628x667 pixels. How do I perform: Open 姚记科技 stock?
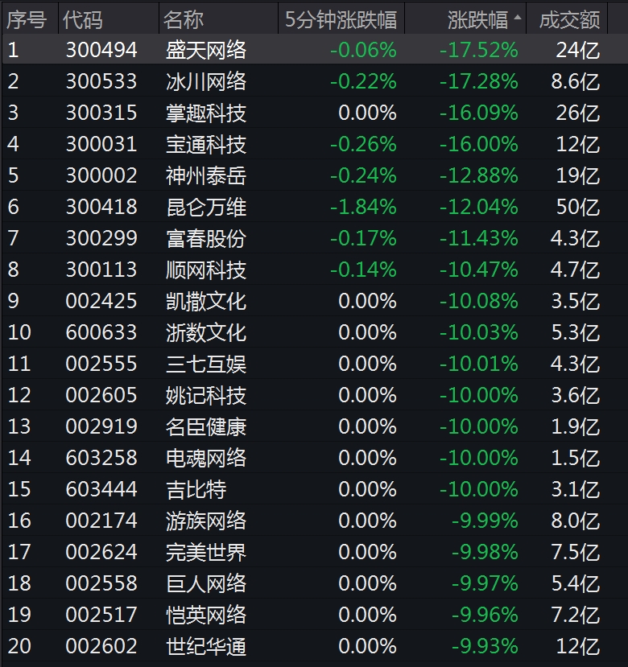tap(206, 395)
